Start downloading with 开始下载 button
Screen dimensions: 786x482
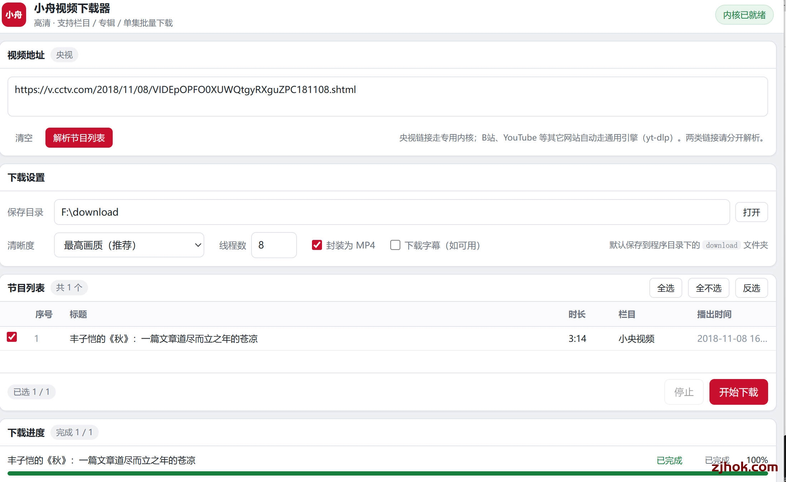738,392
